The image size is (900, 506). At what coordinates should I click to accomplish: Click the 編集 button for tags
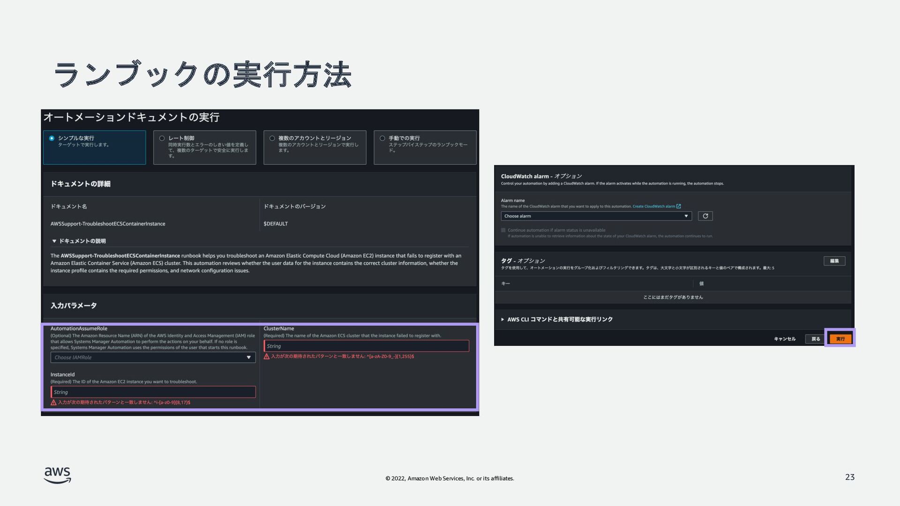pyautogui.click(x=834, y=261)
